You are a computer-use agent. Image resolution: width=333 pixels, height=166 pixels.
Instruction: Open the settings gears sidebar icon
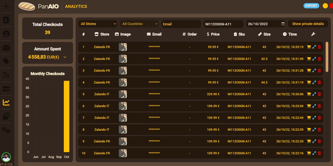[6, 130]
